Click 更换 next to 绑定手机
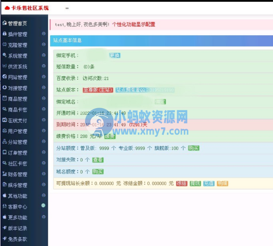The height and width of the screenshot is (246, 273). pos(115,55)
